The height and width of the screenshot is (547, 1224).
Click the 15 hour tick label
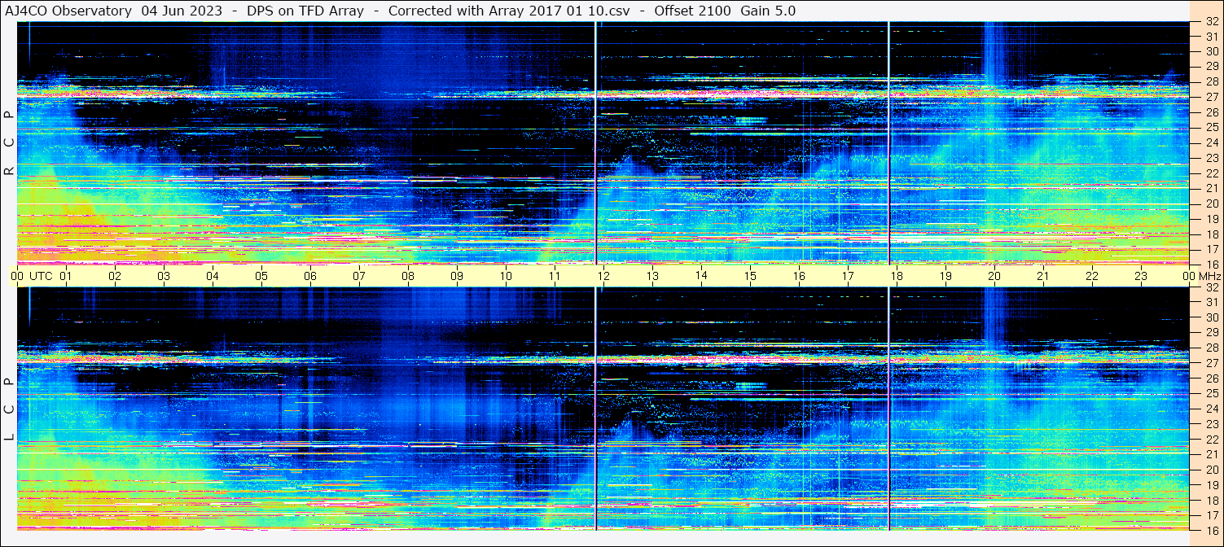click(750, 276)
